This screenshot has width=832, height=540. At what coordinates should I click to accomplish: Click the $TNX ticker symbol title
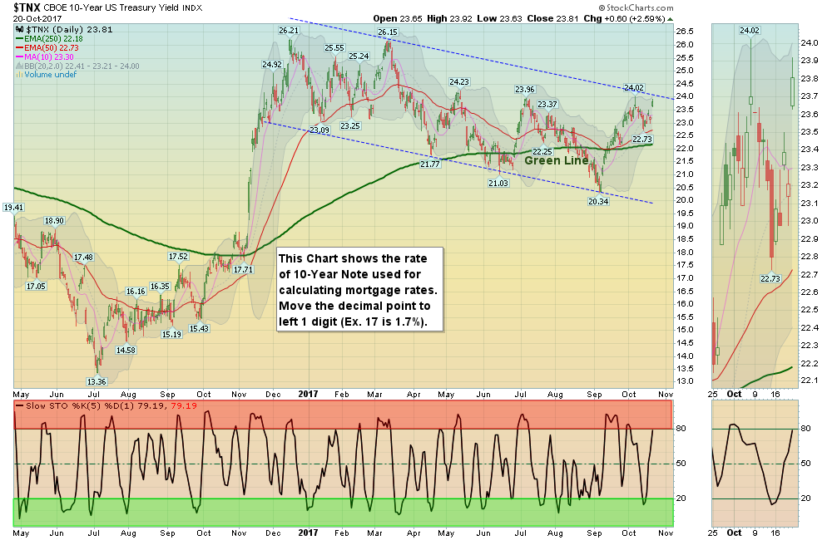[x=26, y=7]
